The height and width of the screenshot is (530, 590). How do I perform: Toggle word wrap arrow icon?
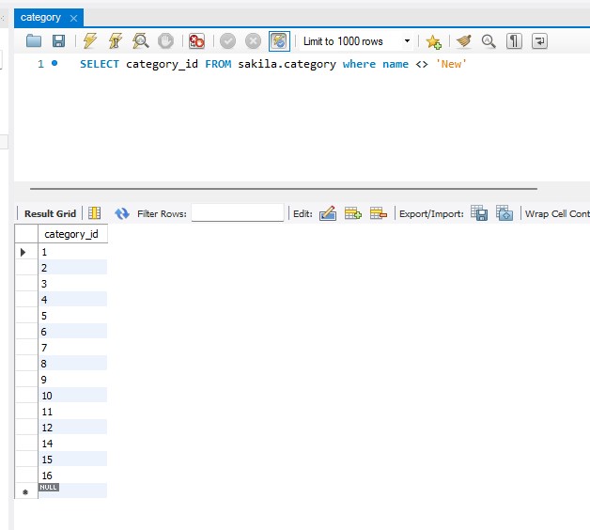539,40
